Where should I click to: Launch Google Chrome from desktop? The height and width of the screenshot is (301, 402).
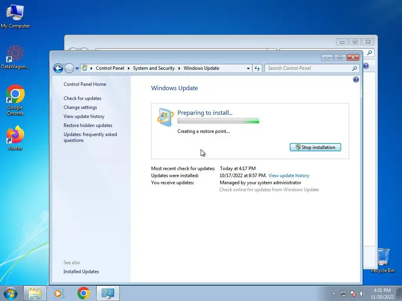click(x=15, y=100)
